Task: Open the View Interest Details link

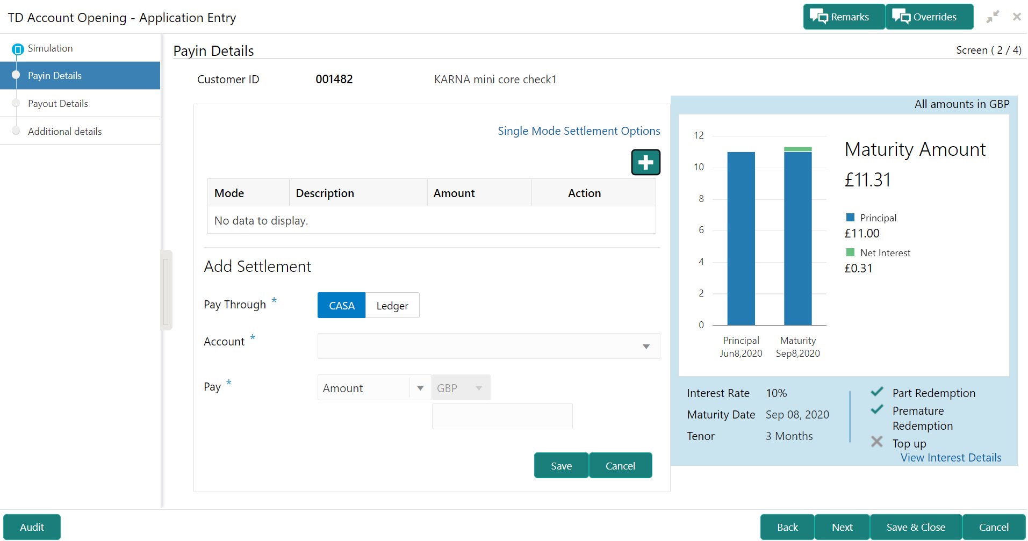Action: tap(951, 458)
